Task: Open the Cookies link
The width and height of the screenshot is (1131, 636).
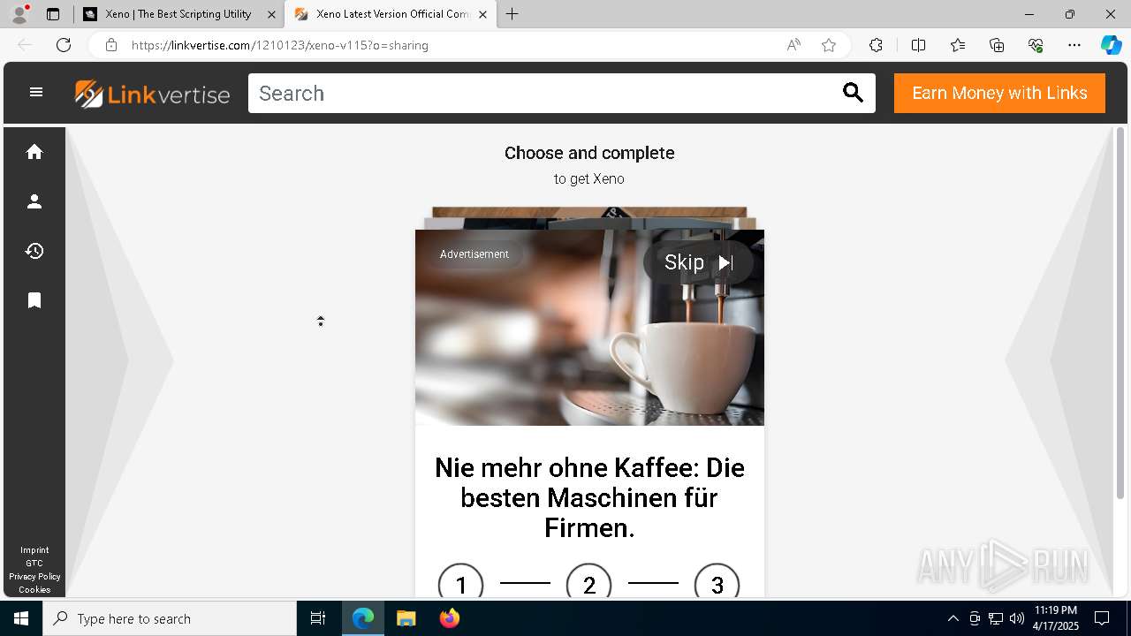Action: click(x=34, y=590)
